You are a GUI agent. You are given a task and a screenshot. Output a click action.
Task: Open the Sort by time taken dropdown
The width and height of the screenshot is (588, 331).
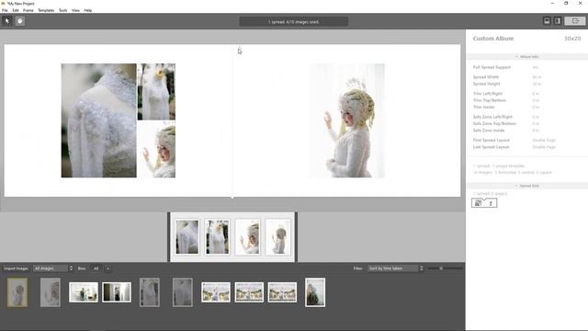[396, 268]
